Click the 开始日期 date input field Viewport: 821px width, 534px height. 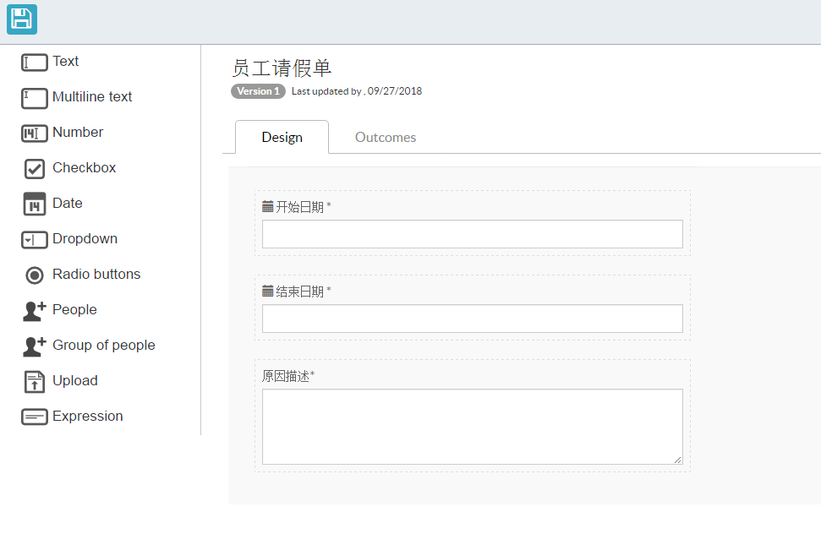[x=473, y=234]
